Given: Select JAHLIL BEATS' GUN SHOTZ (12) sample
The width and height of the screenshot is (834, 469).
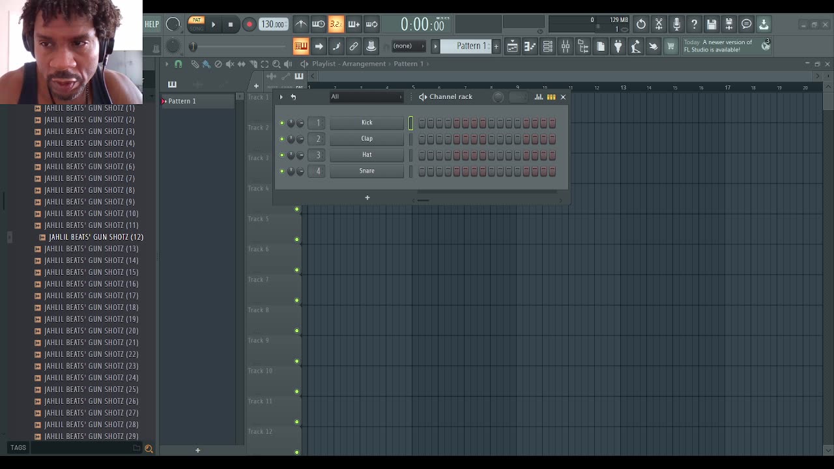Looking at the screenshot, I should 96,237.
